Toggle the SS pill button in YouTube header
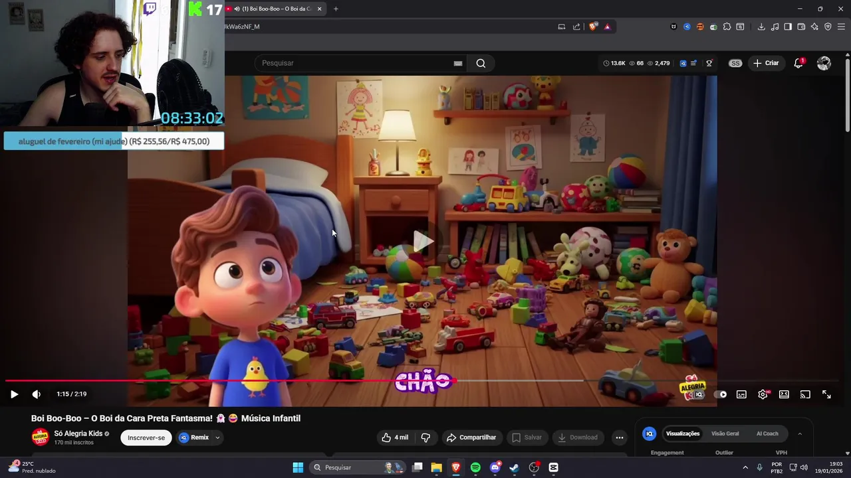 (735, 63)
